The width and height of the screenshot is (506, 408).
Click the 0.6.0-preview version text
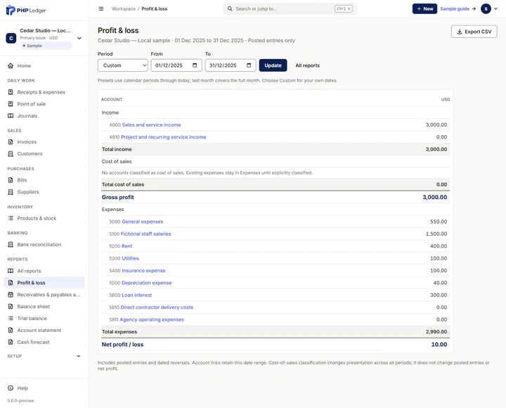tap(20, 400)
